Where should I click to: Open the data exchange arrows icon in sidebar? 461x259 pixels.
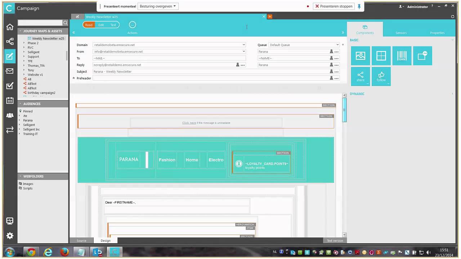(10, 130)
